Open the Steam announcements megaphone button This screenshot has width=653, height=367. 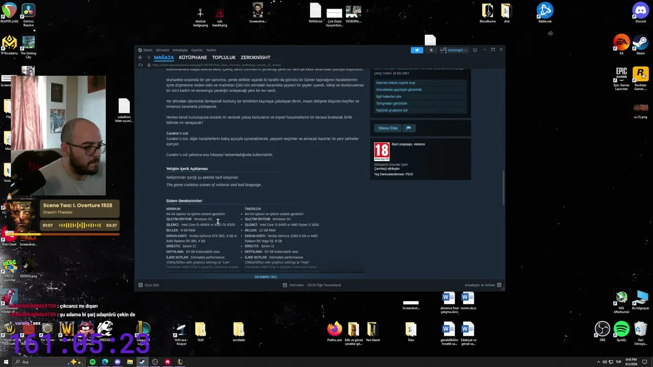pos(417,50)
